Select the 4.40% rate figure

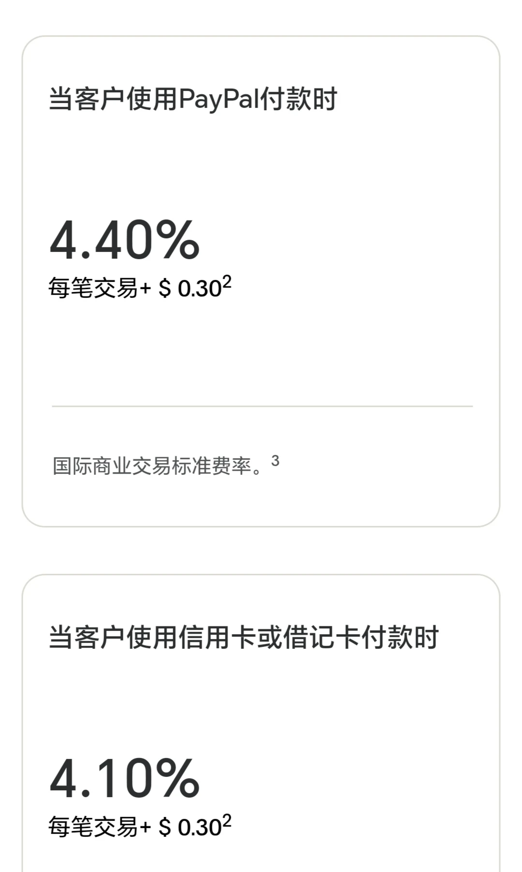pyautogui.click(x=124, y=240)
